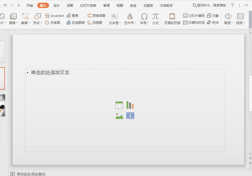Open the audio (音频) dropdown
This screenshot has height=176, width=252.
point(228,23)
